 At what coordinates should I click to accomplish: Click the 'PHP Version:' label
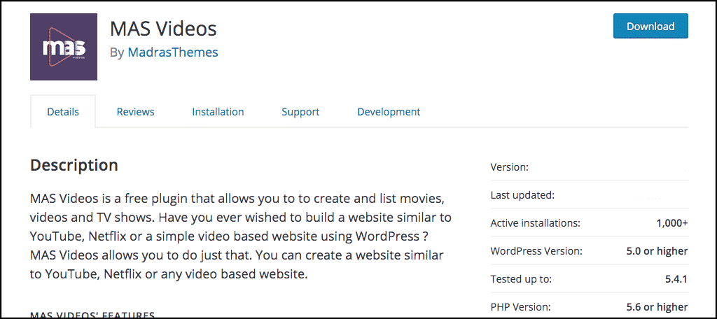520,306
